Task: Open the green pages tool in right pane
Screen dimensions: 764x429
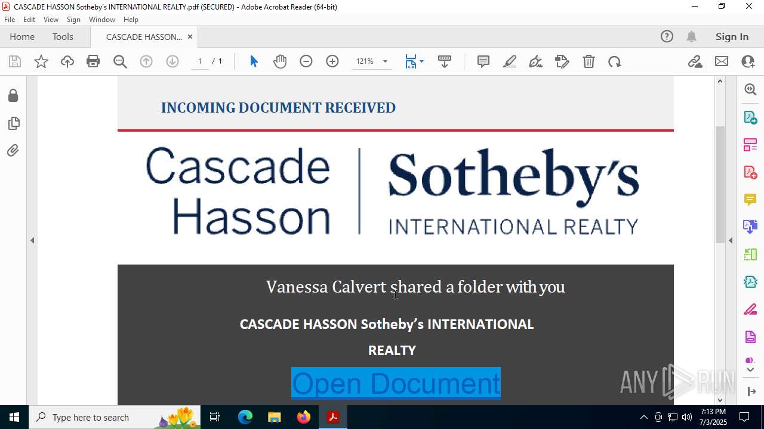Action: 750,254
